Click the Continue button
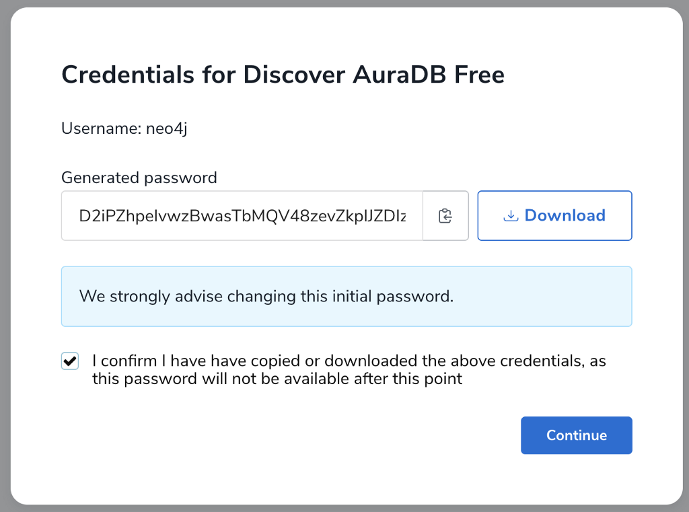Screen dimensions: 689x512 tap(577, 435)
